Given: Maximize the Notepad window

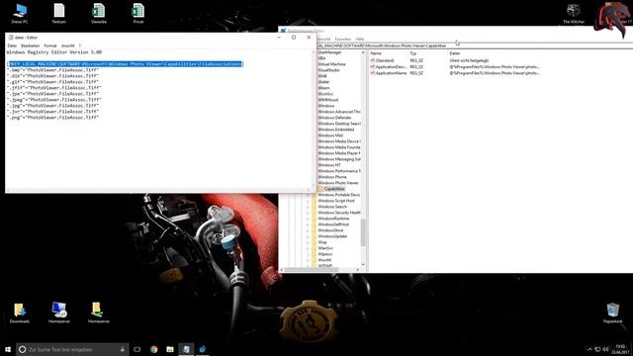Looking at the screenshot, I should pos(294,38).
